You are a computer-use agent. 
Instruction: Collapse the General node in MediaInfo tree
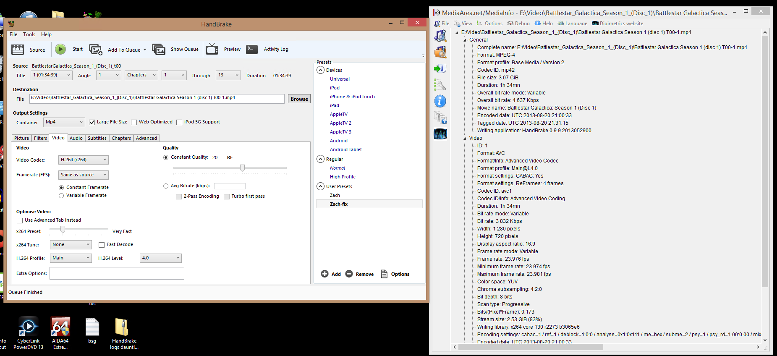tap(465, 40)
